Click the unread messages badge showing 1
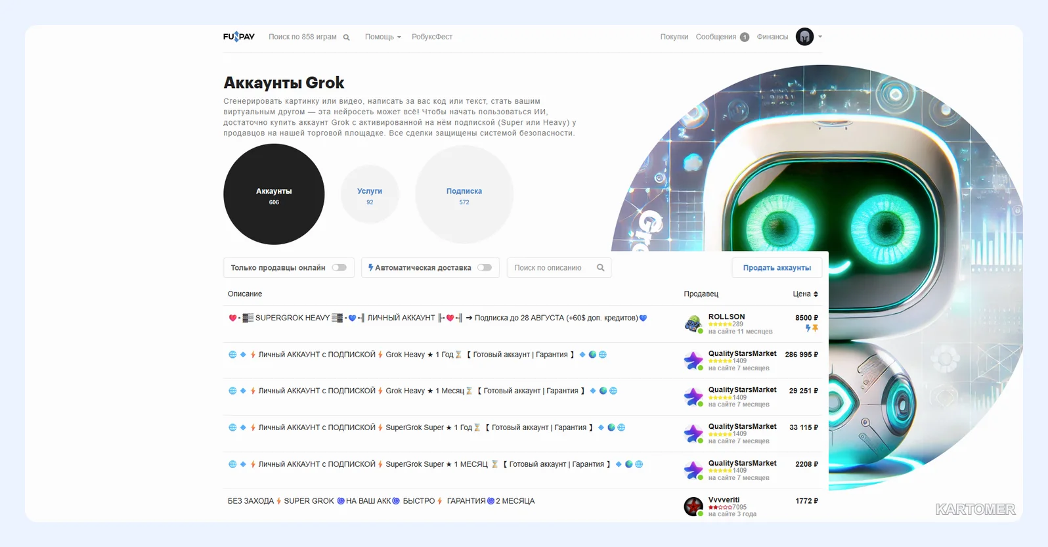This screenshot has width=1048, height=547. [x=744, y=37]
